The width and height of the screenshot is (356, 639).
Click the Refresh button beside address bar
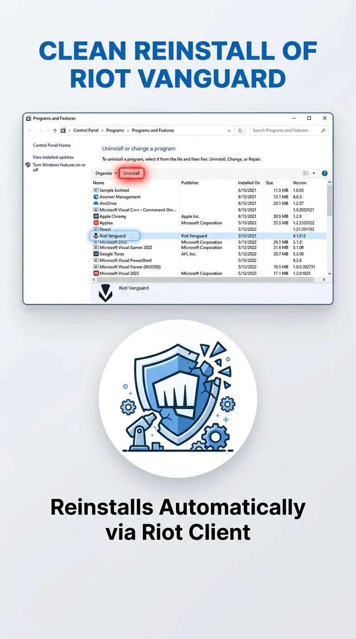pos(240,130)
